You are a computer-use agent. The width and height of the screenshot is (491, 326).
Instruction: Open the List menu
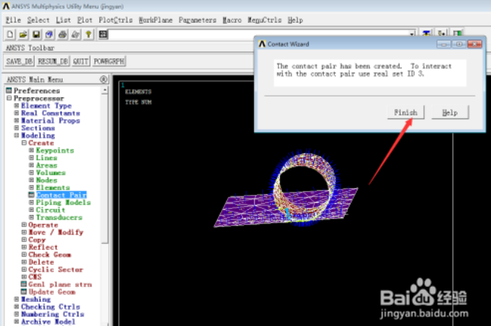(63, 20)
